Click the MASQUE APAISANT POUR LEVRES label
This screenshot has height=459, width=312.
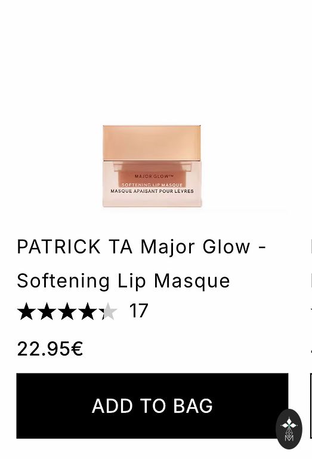(x=152, y=191)
